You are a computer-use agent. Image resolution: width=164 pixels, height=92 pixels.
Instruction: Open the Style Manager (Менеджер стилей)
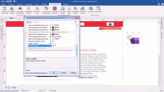click(75, 10)
